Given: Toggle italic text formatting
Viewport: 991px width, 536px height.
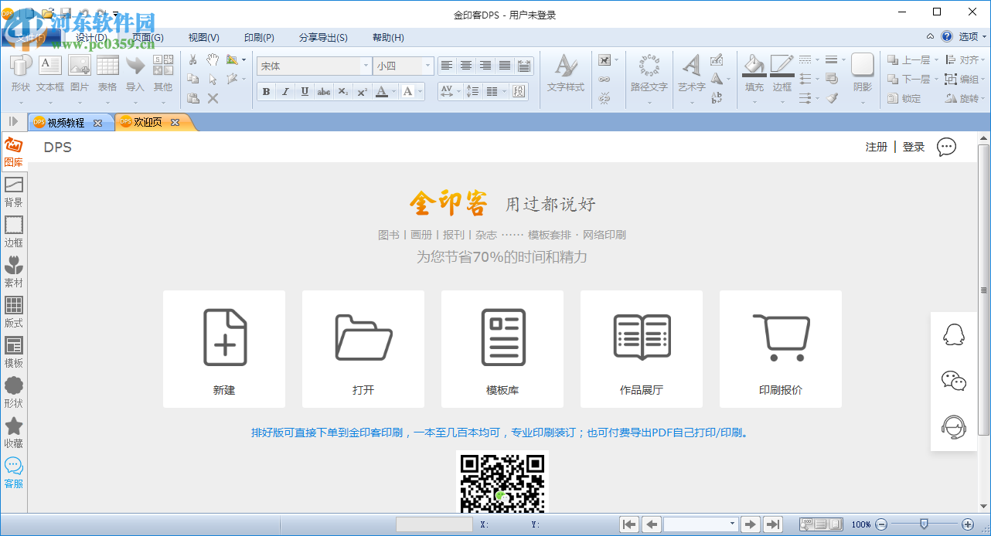Looking at the screenshot, I should pyautogui.click(x=285, y=92).
